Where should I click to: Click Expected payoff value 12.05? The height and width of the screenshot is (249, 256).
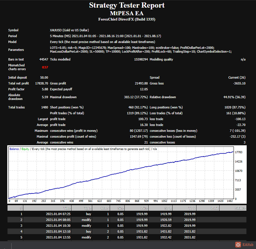(144, 89)
